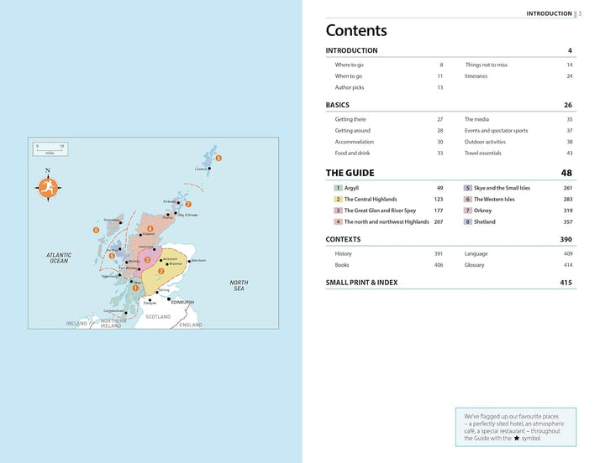The height and width of the screenshot is (463, 605).
Task: Click the "ENGLAND" label on the map
Action: pos(191,325)
